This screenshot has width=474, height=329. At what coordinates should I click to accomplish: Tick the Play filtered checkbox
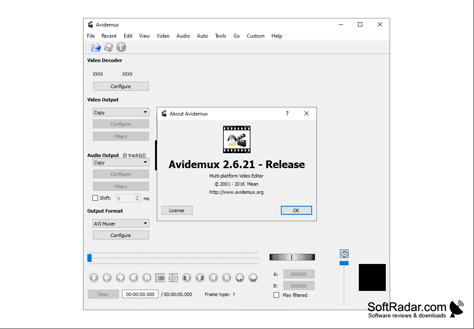tap(276, 295)
